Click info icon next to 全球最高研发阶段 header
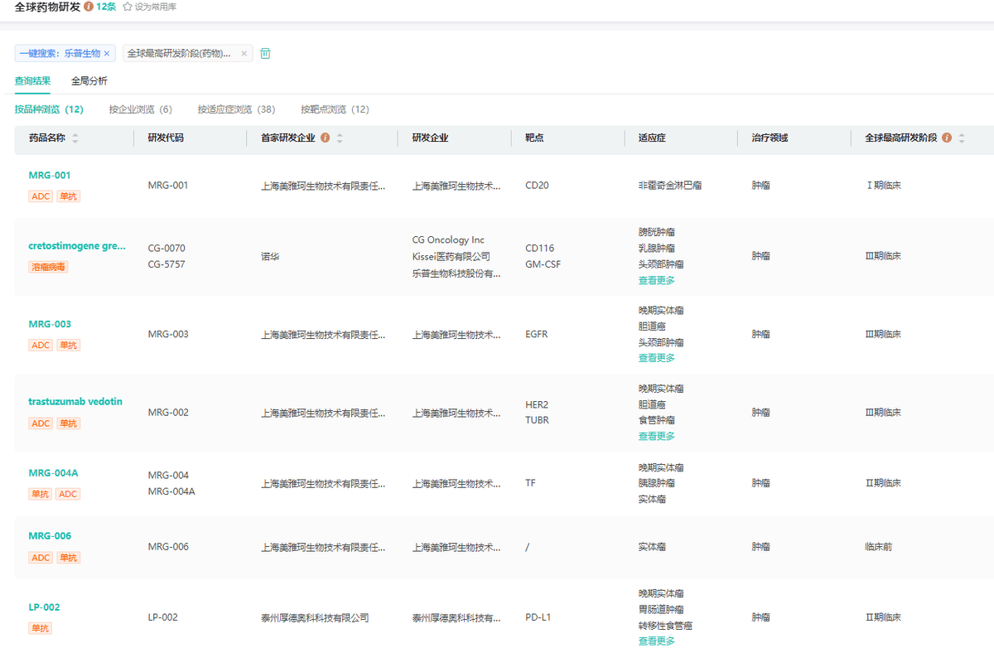This screenshot has width=994, height=648. 947,138
